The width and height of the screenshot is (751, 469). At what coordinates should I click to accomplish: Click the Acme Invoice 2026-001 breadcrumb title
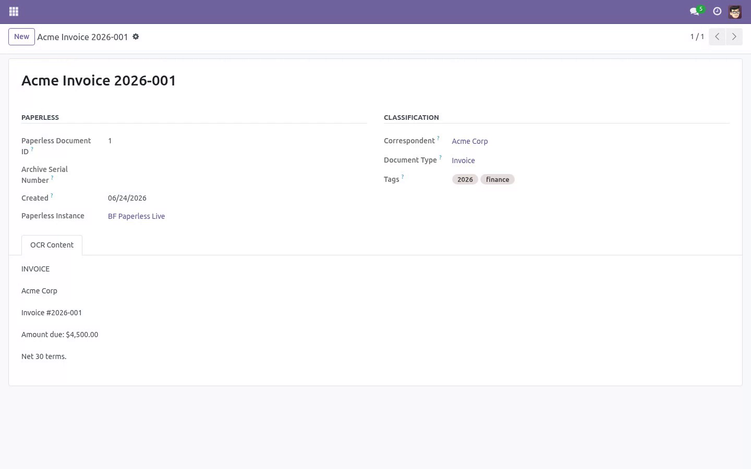(82, 37)
